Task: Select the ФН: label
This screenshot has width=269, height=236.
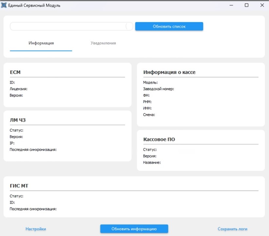Action: pyautogui.click(x=146, y=95)
